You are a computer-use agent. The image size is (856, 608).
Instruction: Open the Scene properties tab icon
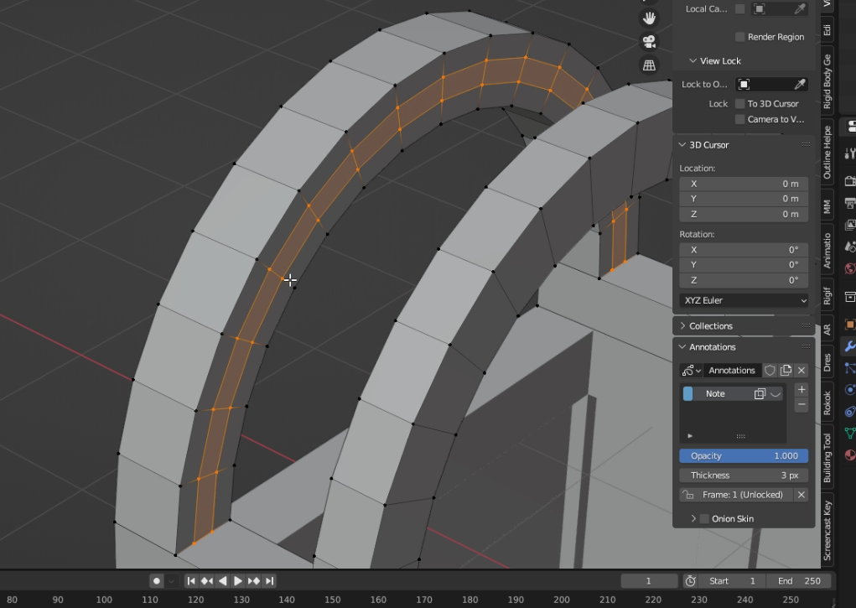click(850, 247)
